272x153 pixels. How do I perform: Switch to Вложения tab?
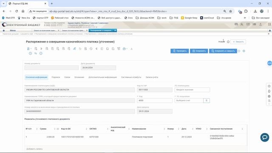(79, 77)
